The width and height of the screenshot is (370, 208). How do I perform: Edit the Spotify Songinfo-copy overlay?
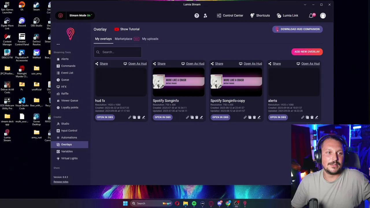[259, 117]
